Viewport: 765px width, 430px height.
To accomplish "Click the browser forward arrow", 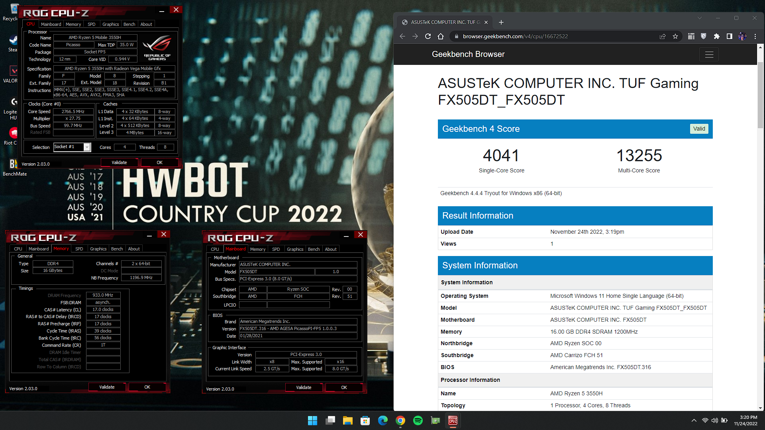I will coord(415,36).
